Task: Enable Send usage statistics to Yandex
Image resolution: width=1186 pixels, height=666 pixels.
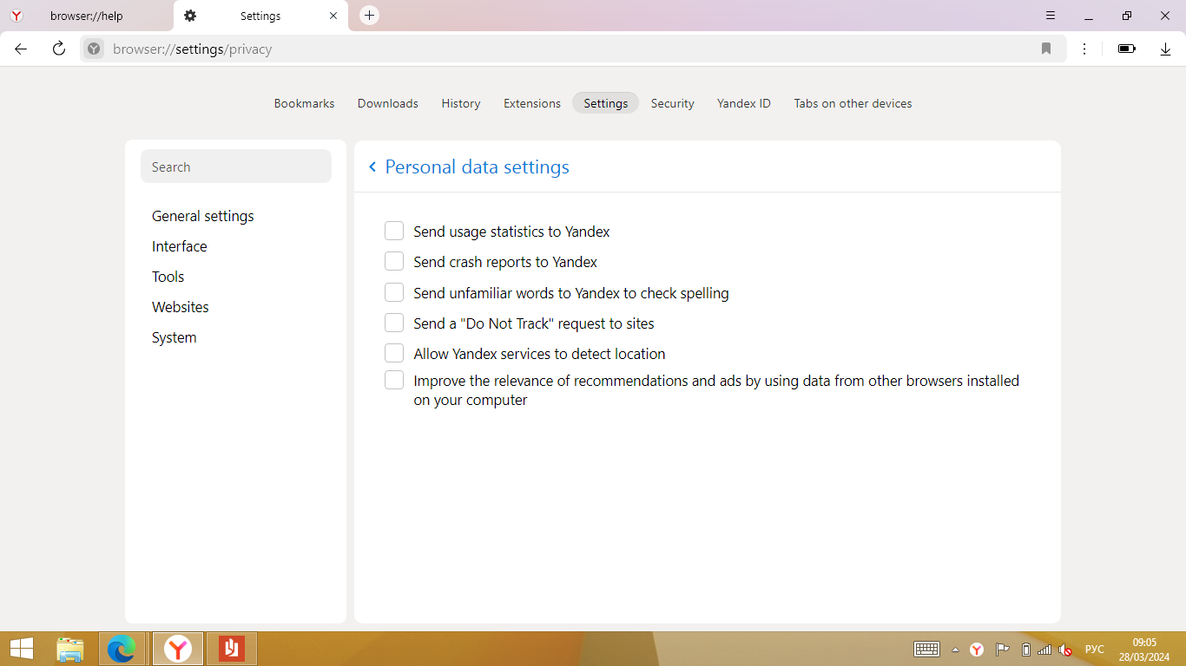Action: (x=394, y=231)
